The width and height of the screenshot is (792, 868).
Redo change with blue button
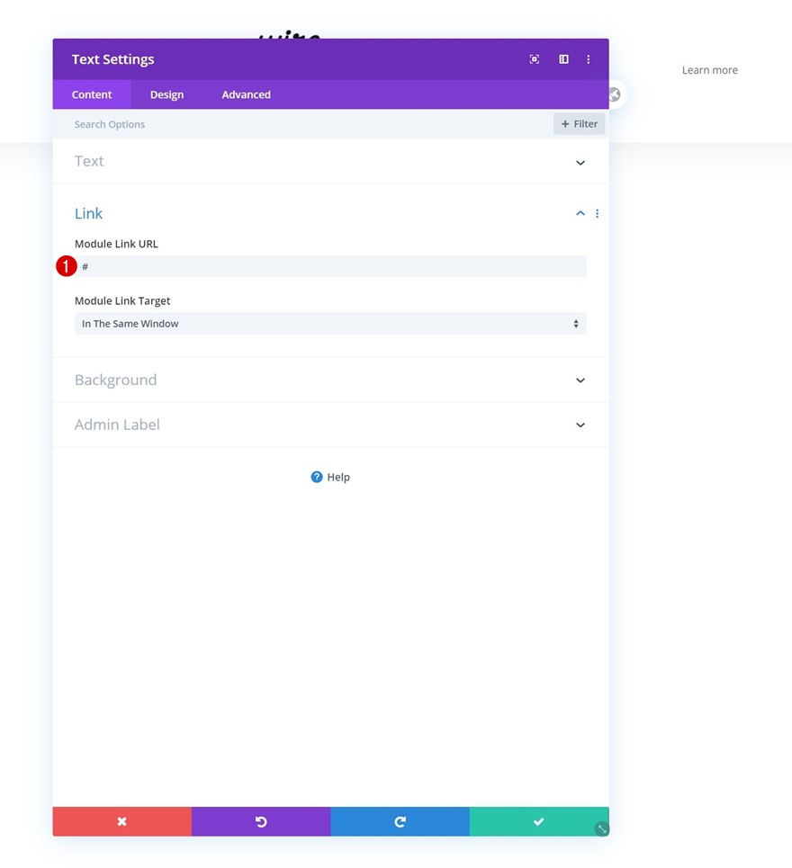tap(400, 821)
